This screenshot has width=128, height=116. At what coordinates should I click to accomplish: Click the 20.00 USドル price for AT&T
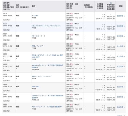point(100,19)
